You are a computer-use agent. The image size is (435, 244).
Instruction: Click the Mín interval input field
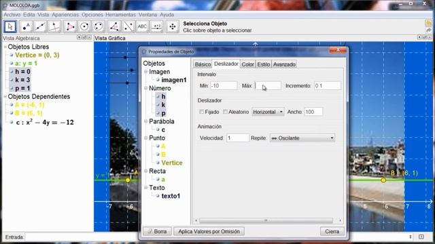(x=224, y=86)
